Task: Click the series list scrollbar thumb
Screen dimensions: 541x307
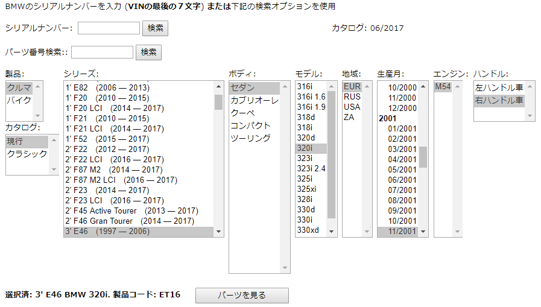Action: (x=219, y=102)
